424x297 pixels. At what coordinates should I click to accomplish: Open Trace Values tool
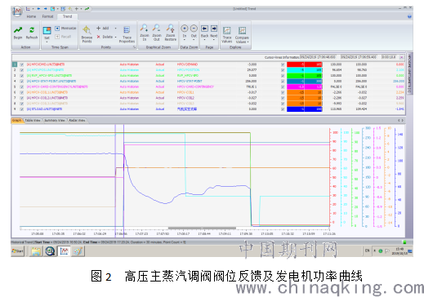coord(226,30)
